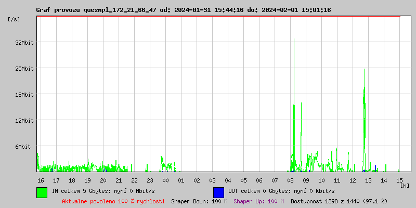The image size is (416, 208).
Task: Select hour 00 on the time axis
Action: pyautogui.click(x=165, y=180)
